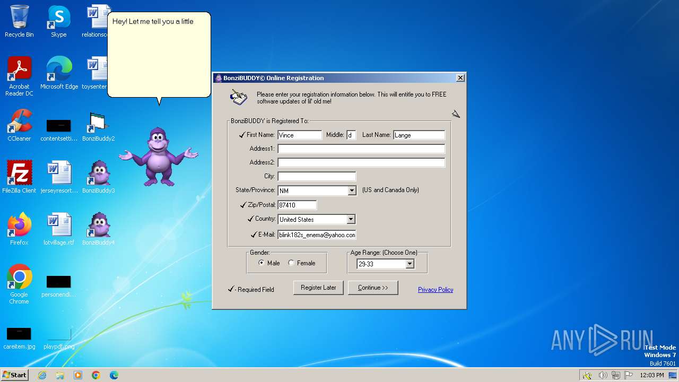Launch Firefox from the desktop

coord(19,229)
